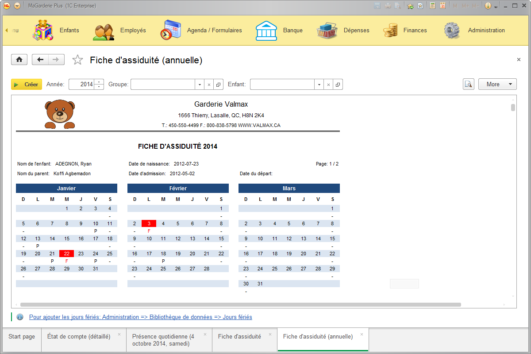This screenshot has width=531, height=354.
Task: Star this page as a favorite
Action: 77,59
